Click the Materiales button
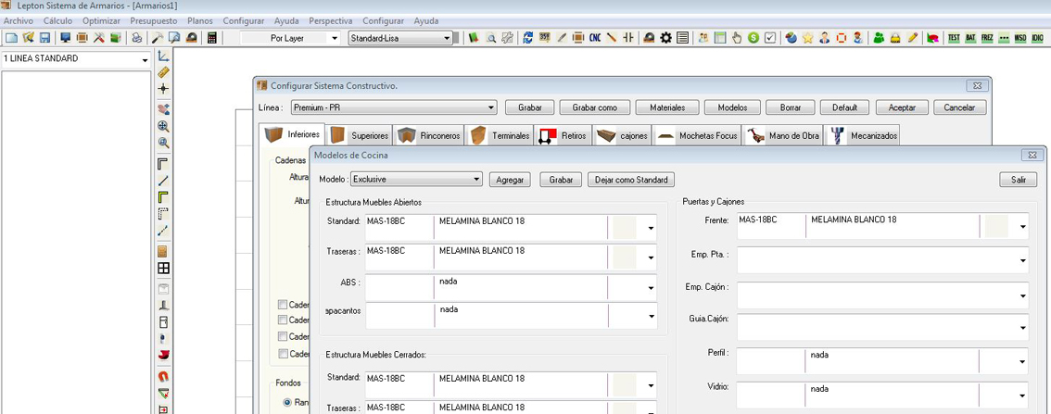1051x414 pixels. (x=667, y=107)
